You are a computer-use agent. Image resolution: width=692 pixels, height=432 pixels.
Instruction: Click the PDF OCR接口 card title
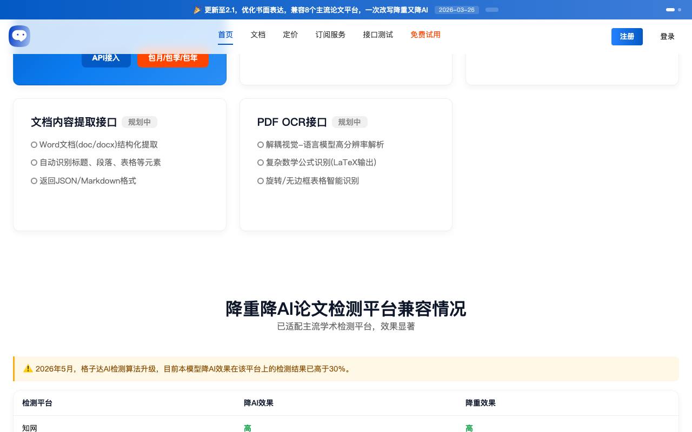(x=292, y=122)
